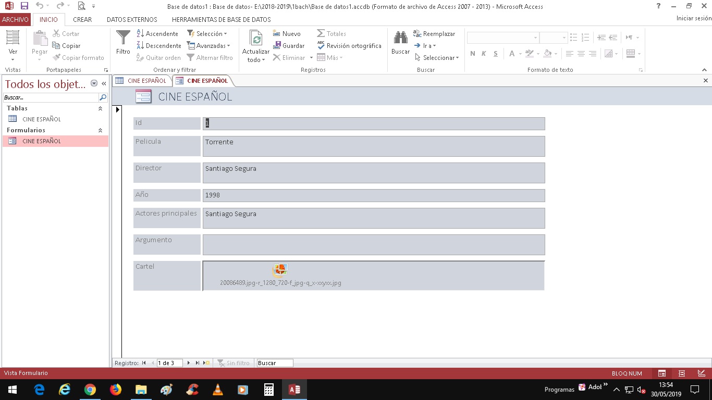
Task: Click Guardar record button
Action: click(289, 45)
